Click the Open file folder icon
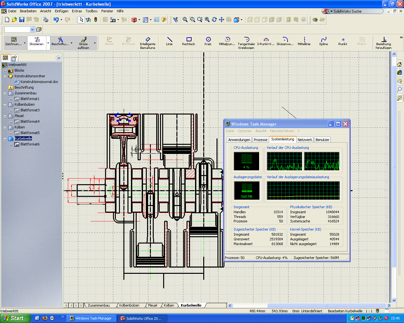Image resolution: width=404 pixels, height=323 pixels. (15, 20)
